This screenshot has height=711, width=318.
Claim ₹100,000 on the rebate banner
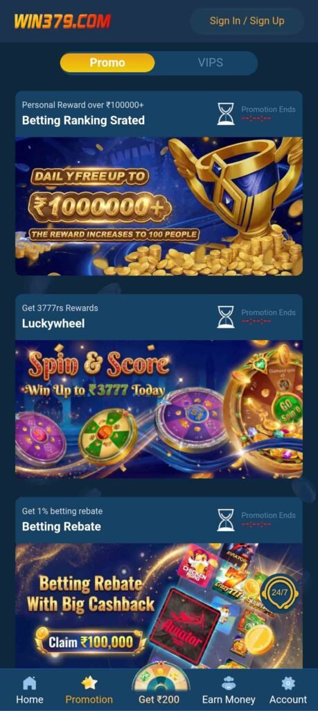tap(91, 642)
